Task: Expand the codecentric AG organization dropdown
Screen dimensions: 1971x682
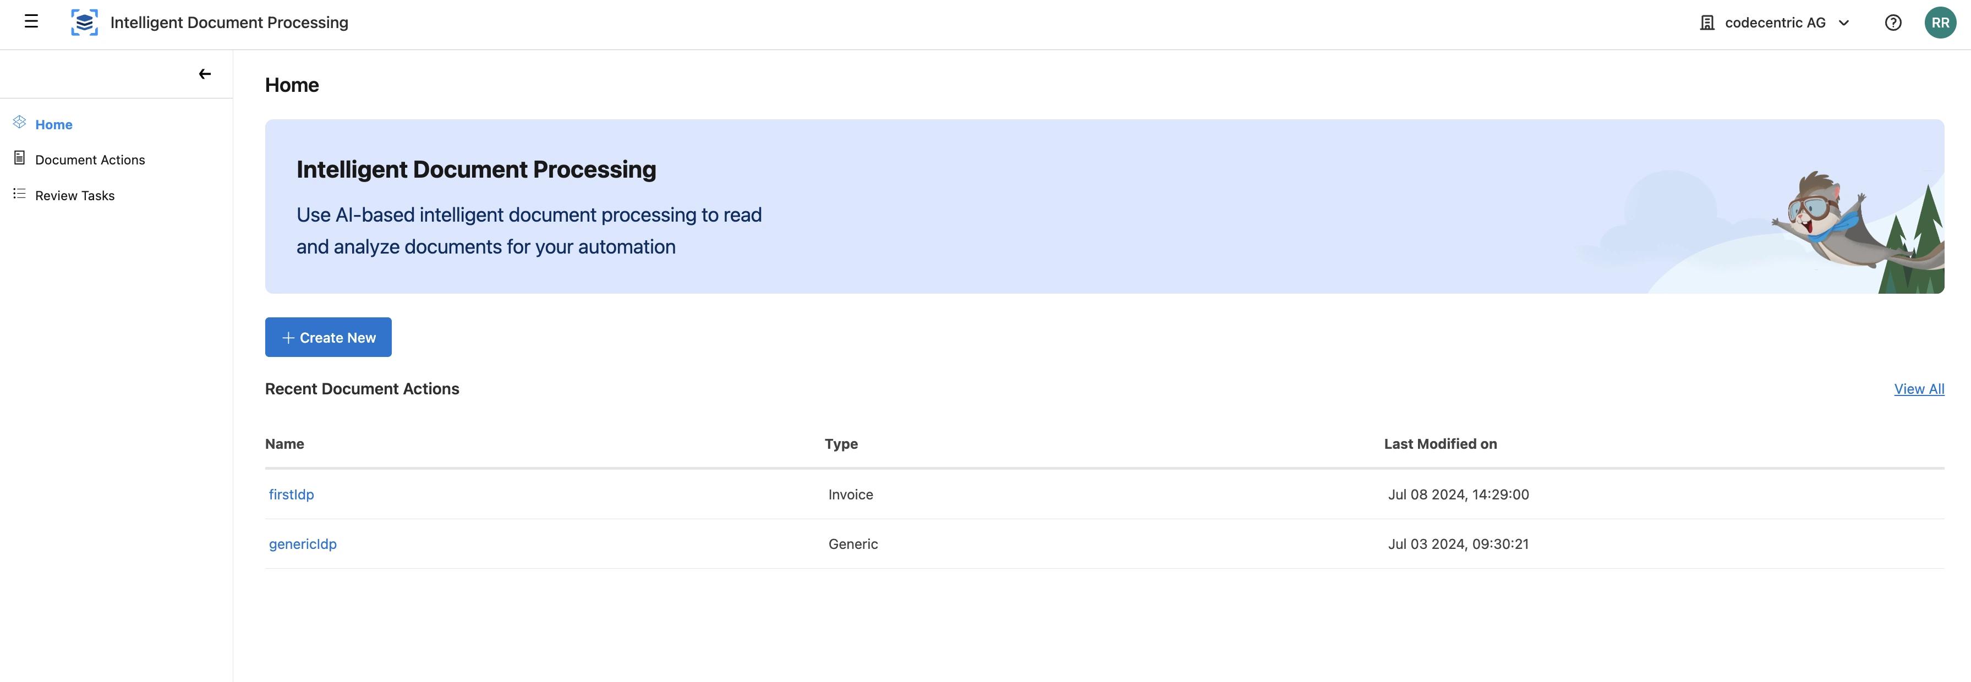Action: 1775,23
